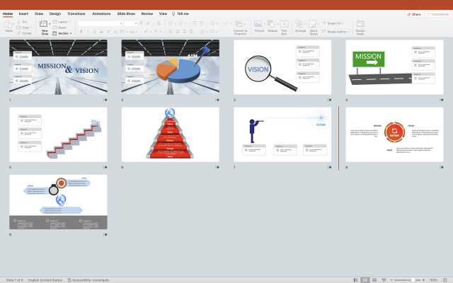Click the New Slide icon
Screen dimensions: 453x283
pyautogui.click(x=45, y=25)
